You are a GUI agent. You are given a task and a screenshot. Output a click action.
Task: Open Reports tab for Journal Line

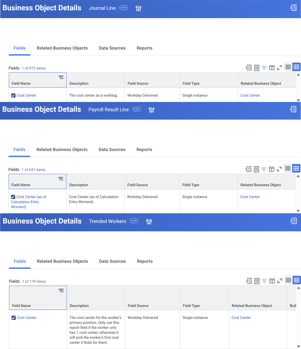pos(144,48)
